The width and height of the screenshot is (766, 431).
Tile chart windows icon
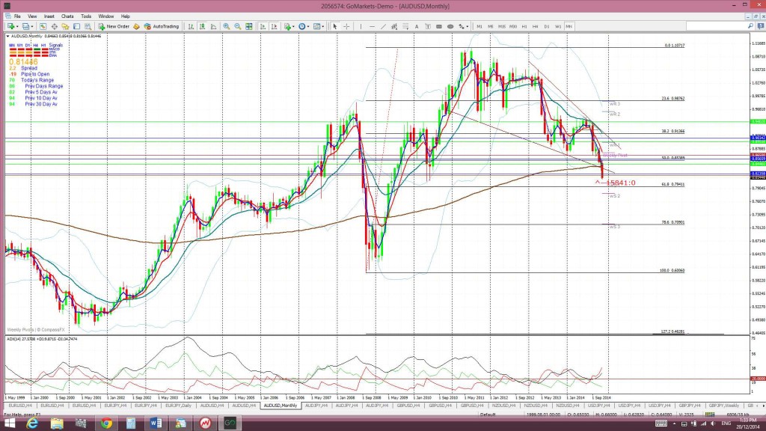249,26
